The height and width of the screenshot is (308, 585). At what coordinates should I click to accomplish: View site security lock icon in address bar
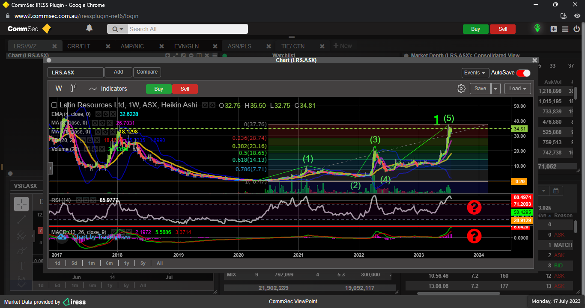point(7,16)
